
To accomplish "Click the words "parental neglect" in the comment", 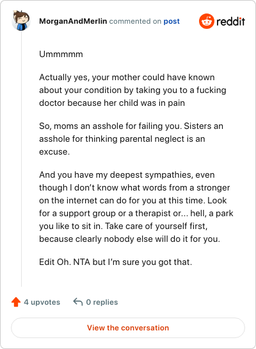I will click(x=152, y=139).
